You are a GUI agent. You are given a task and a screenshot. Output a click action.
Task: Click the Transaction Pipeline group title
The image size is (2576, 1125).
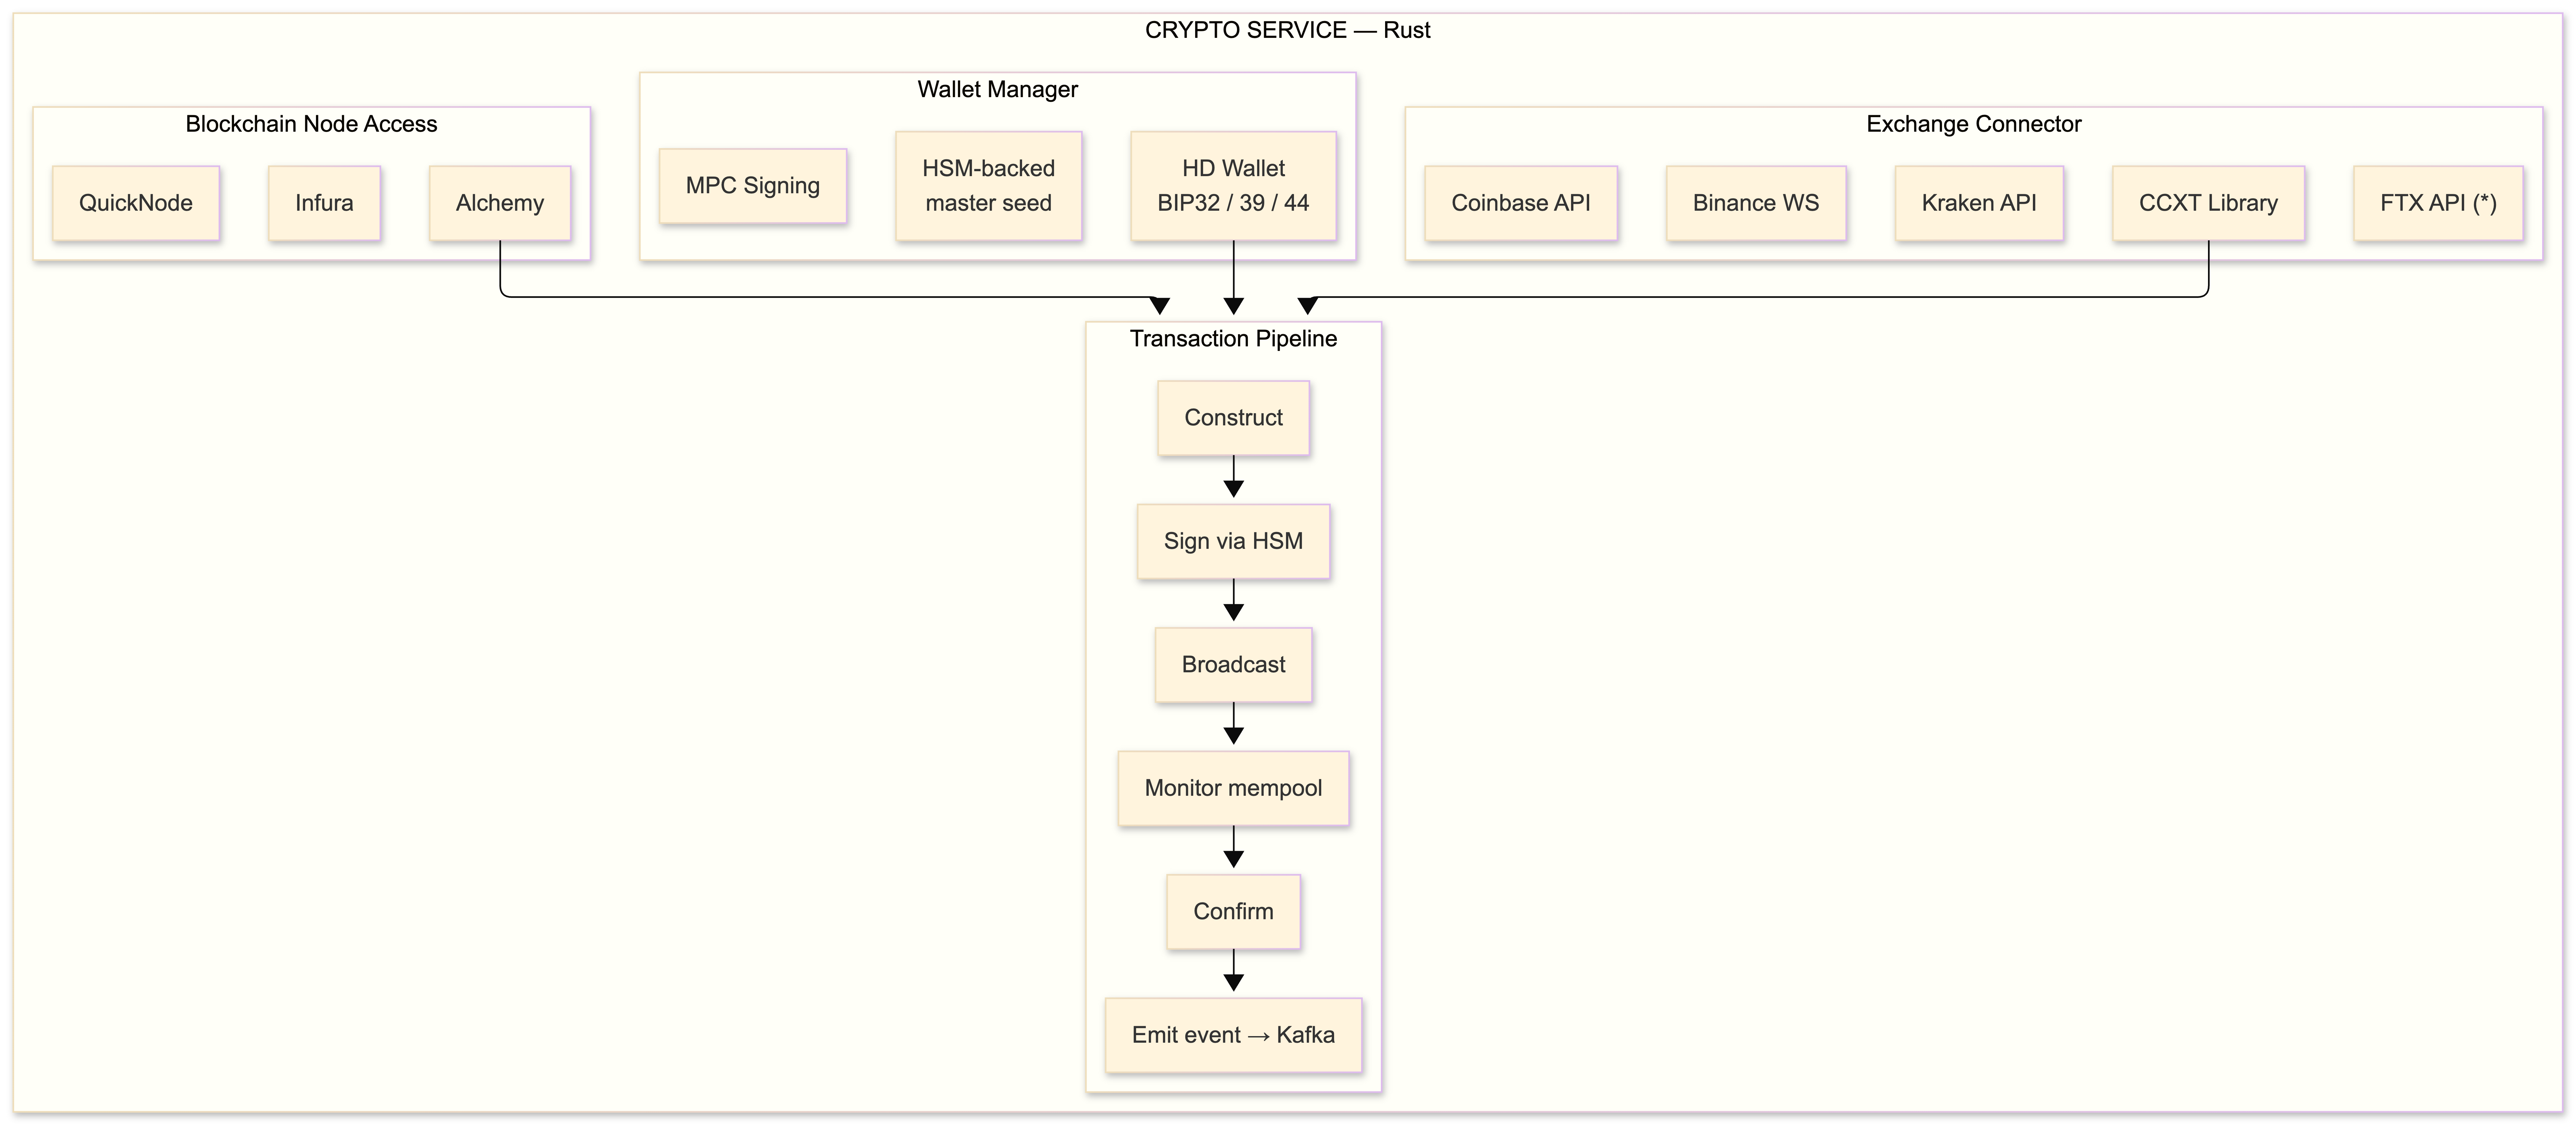1233,339
